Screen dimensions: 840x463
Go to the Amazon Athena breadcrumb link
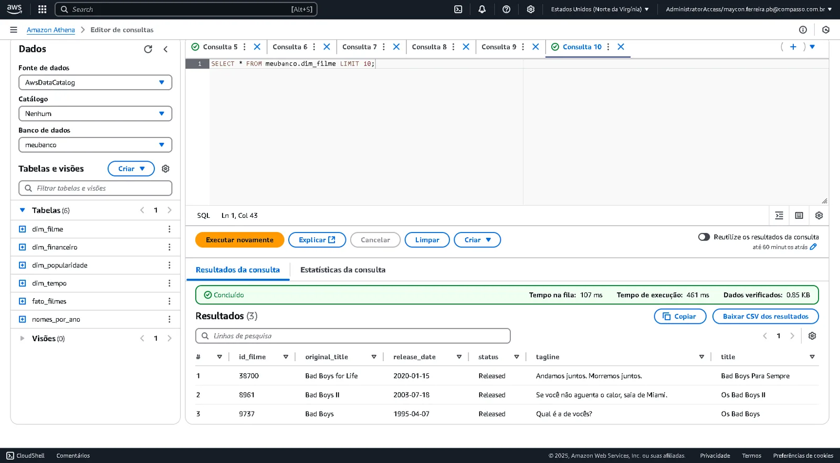tap(51, 30)
